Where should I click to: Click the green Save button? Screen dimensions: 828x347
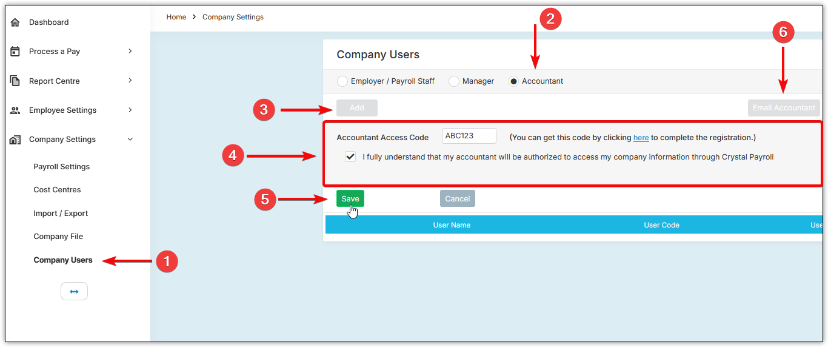click(x=350, y=198)
